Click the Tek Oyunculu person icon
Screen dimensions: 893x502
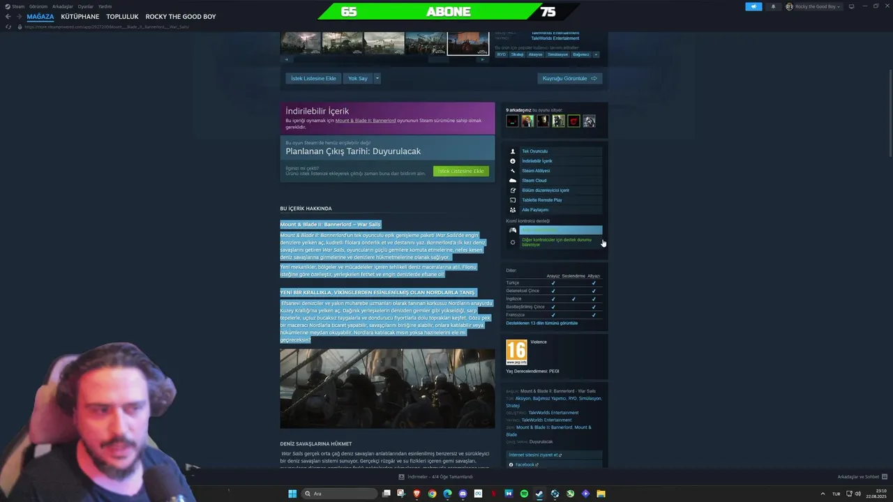point(513,151)
